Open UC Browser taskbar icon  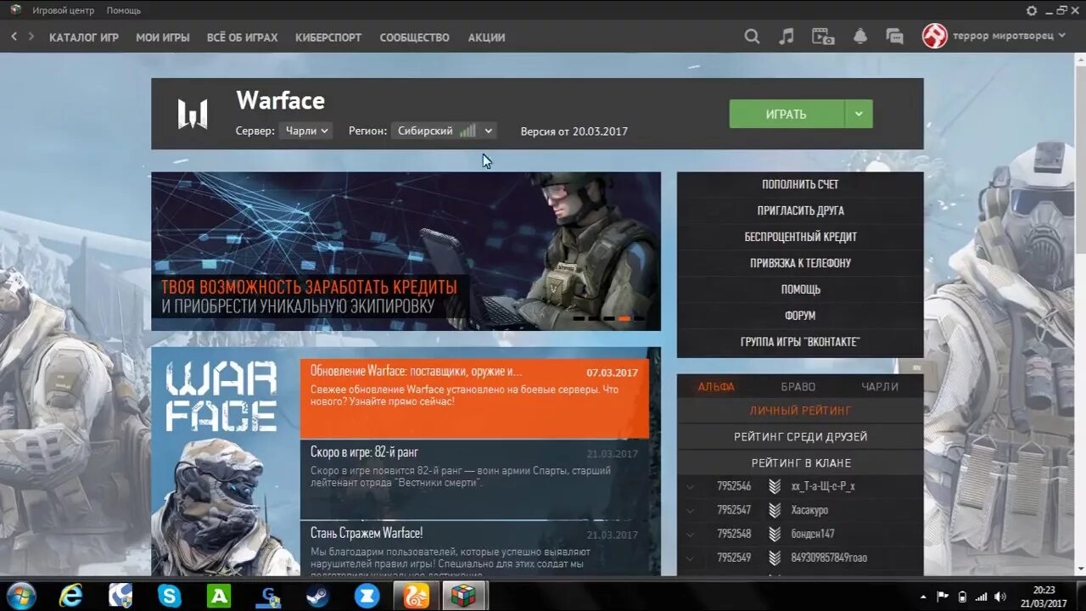417,596
